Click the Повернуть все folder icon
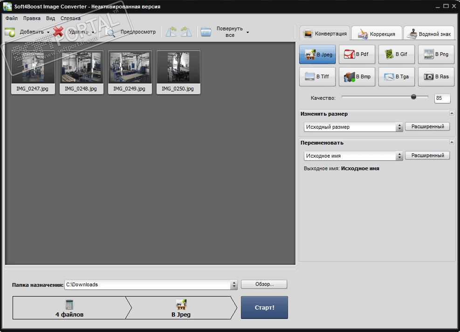Viewport: 460px width, 332px height. click(x=206, y=32)
